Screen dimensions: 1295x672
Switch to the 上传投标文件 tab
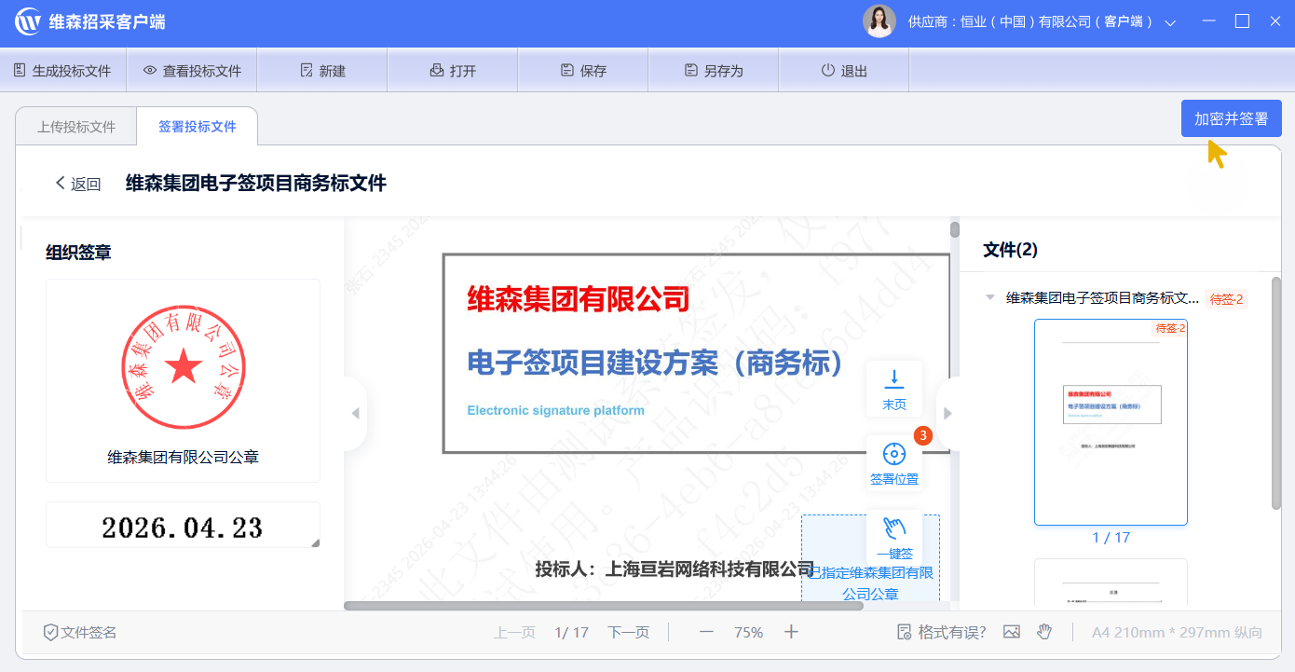[x=76, y=127]
